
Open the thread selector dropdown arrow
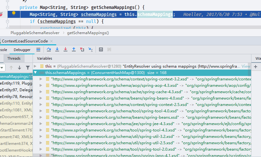2,68
